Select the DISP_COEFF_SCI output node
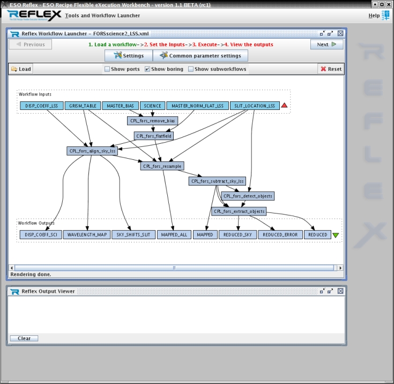The image size is (394, 384). click(41, 234)
